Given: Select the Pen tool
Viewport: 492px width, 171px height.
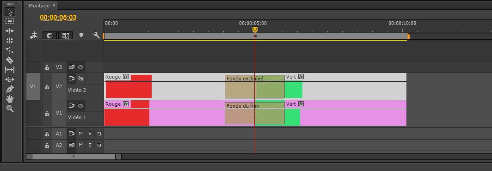Looking at the screenshot, I should (10, 89).
